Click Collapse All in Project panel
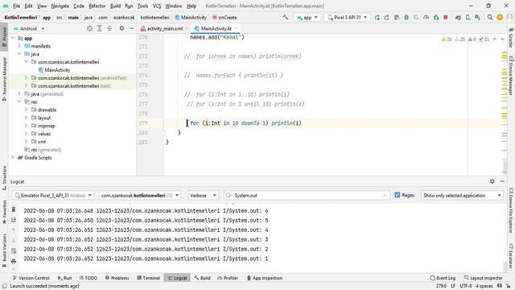 tap(109, 29)
